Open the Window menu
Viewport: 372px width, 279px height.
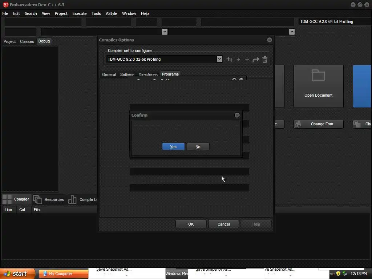pyautogui.click(x=129, y=13)
